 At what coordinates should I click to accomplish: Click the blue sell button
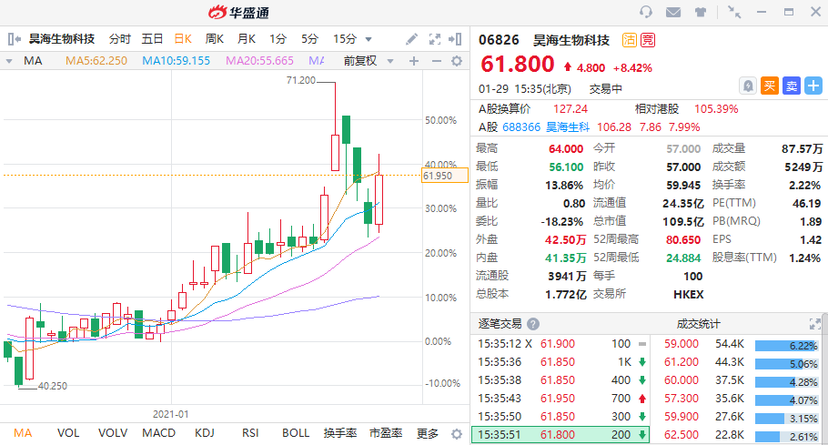point(792,86)
